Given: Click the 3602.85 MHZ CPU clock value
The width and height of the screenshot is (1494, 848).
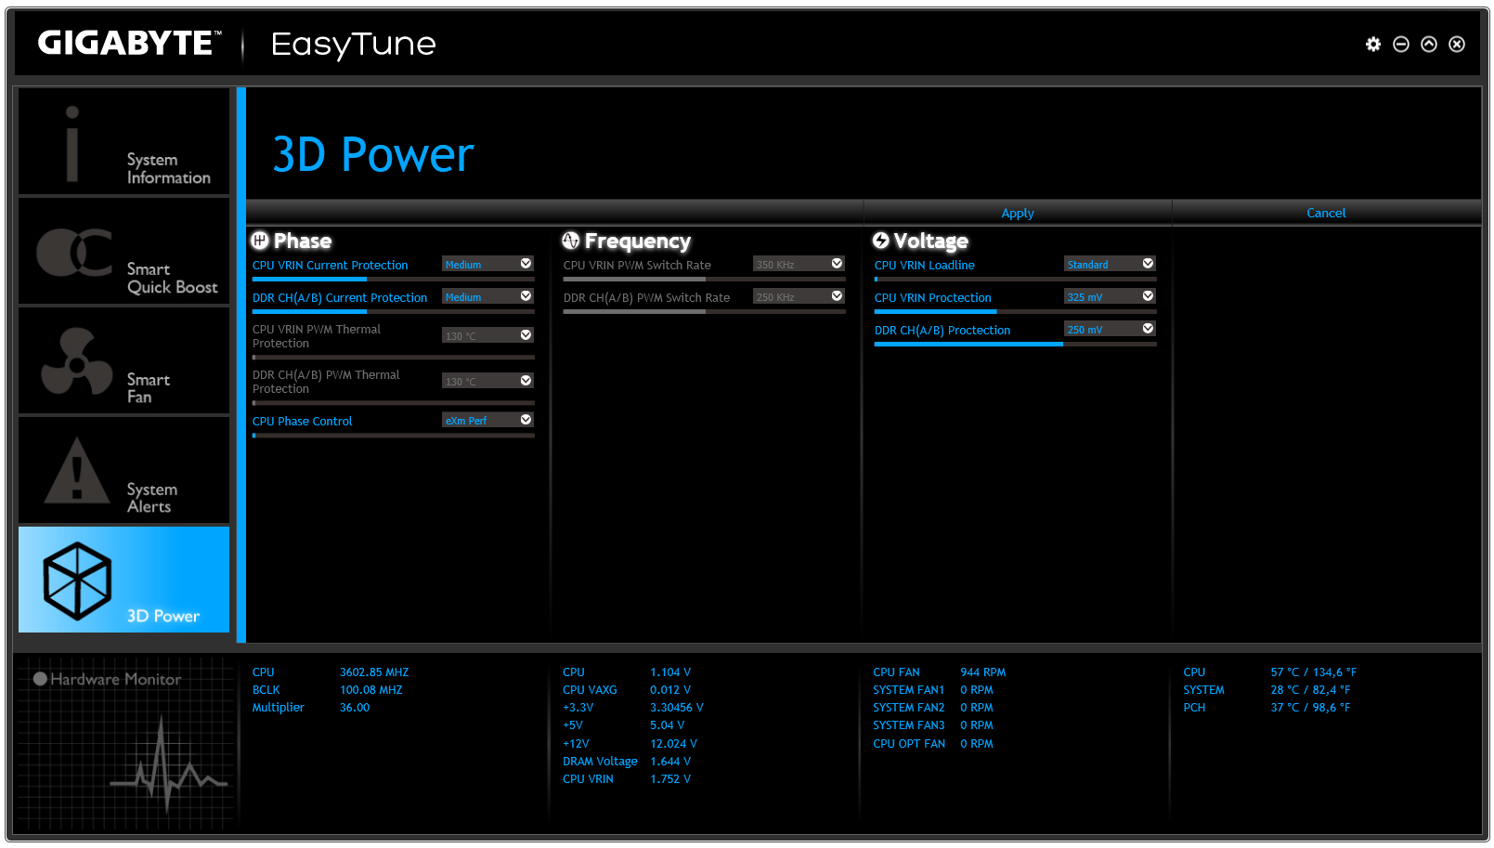Looking at the screenshot, I should click(x=374, y=672).
